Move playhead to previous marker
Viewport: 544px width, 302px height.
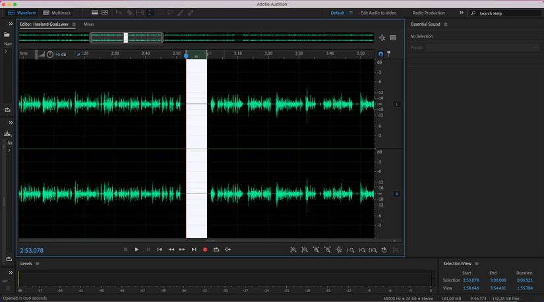(x=160, y=249)
